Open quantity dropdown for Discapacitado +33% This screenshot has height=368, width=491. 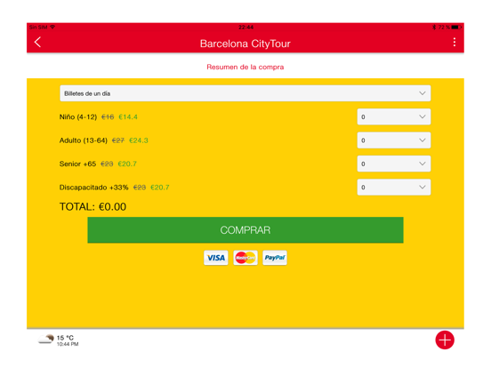[394, 188]
